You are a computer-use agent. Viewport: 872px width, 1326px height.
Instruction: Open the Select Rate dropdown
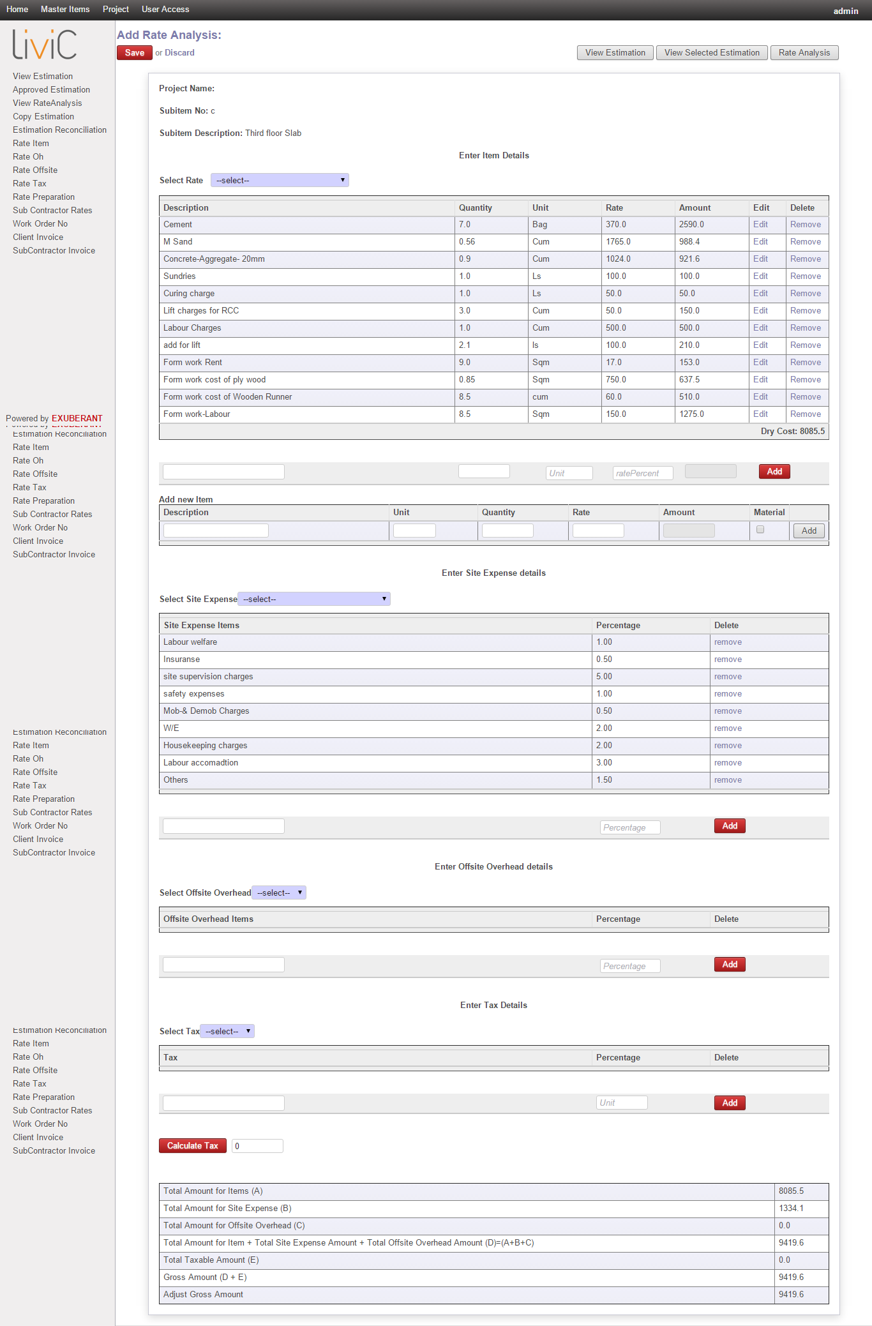(x=280, y=180)
